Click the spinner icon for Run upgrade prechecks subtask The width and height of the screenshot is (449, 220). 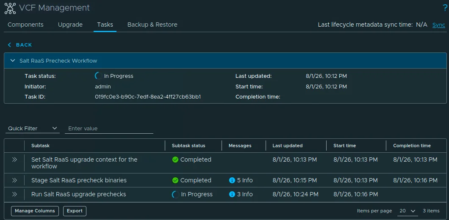175,195
